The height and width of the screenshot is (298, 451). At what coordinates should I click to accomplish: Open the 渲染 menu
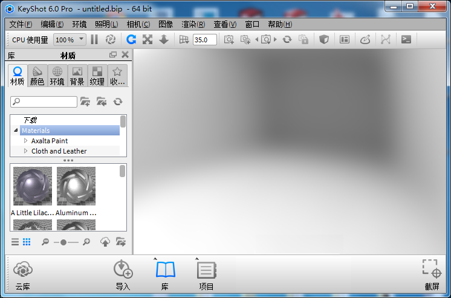pyautogui.click(x=193, y=24)
